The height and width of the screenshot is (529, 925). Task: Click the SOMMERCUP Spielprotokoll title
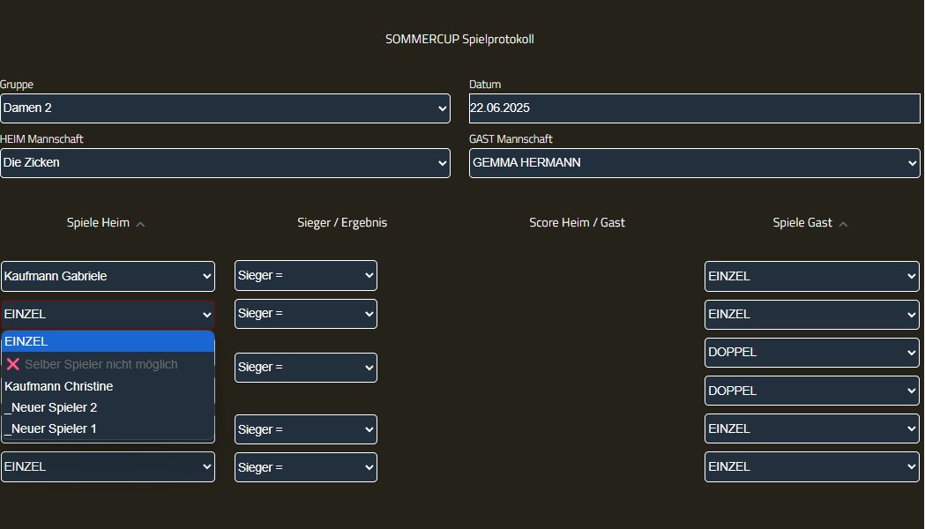click(459, 40)
